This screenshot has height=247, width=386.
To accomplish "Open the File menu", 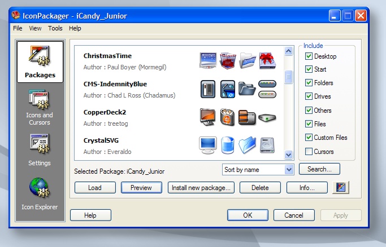I will tap(18, 28).
